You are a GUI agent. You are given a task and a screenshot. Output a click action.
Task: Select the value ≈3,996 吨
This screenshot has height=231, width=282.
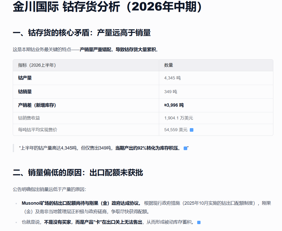pos(174,105)
